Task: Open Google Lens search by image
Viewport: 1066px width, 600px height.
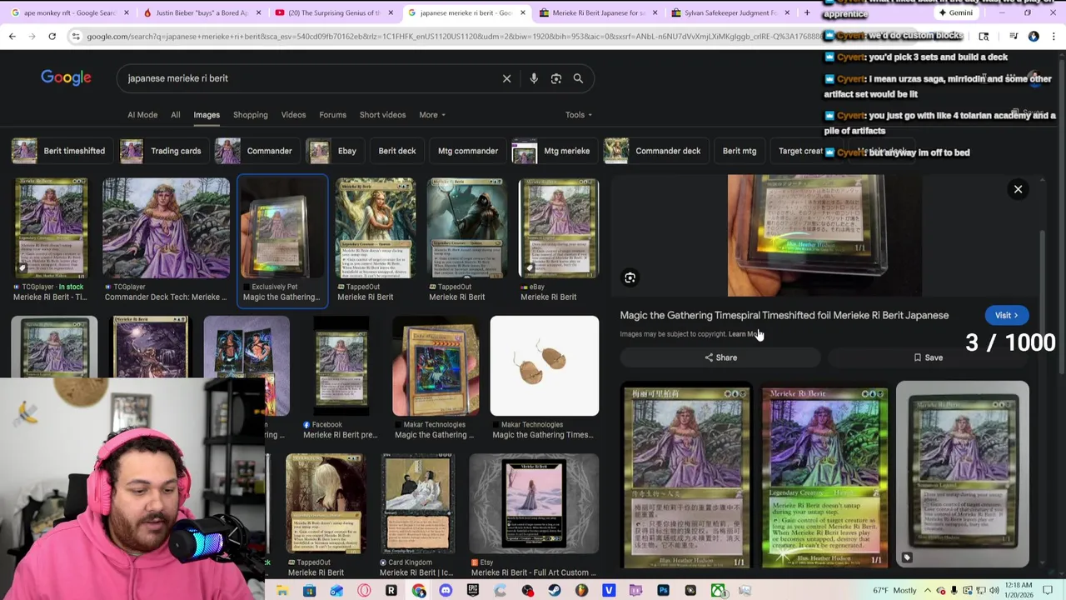Action: [556, 78]
